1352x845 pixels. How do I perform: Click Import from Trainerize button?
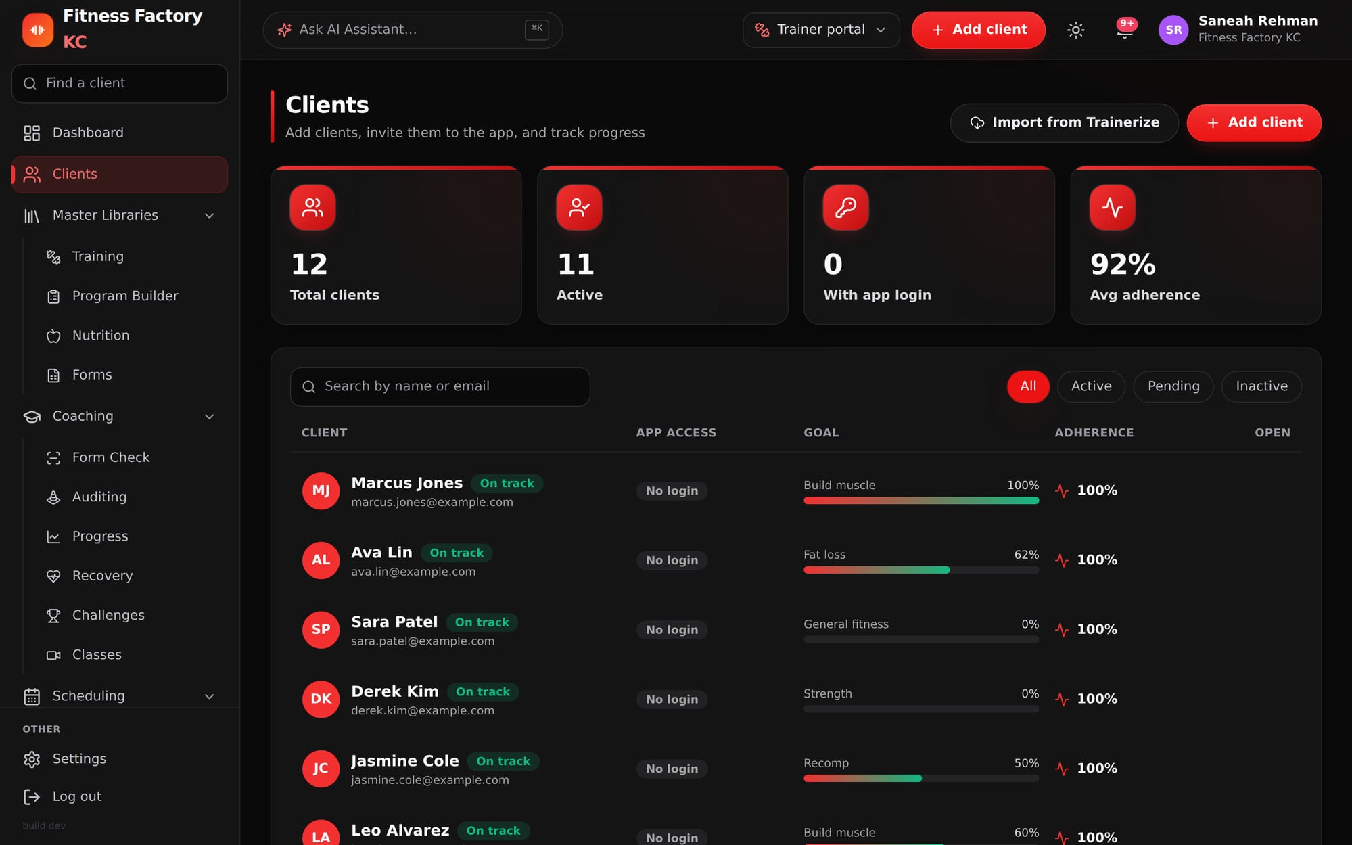point(1064,123)
